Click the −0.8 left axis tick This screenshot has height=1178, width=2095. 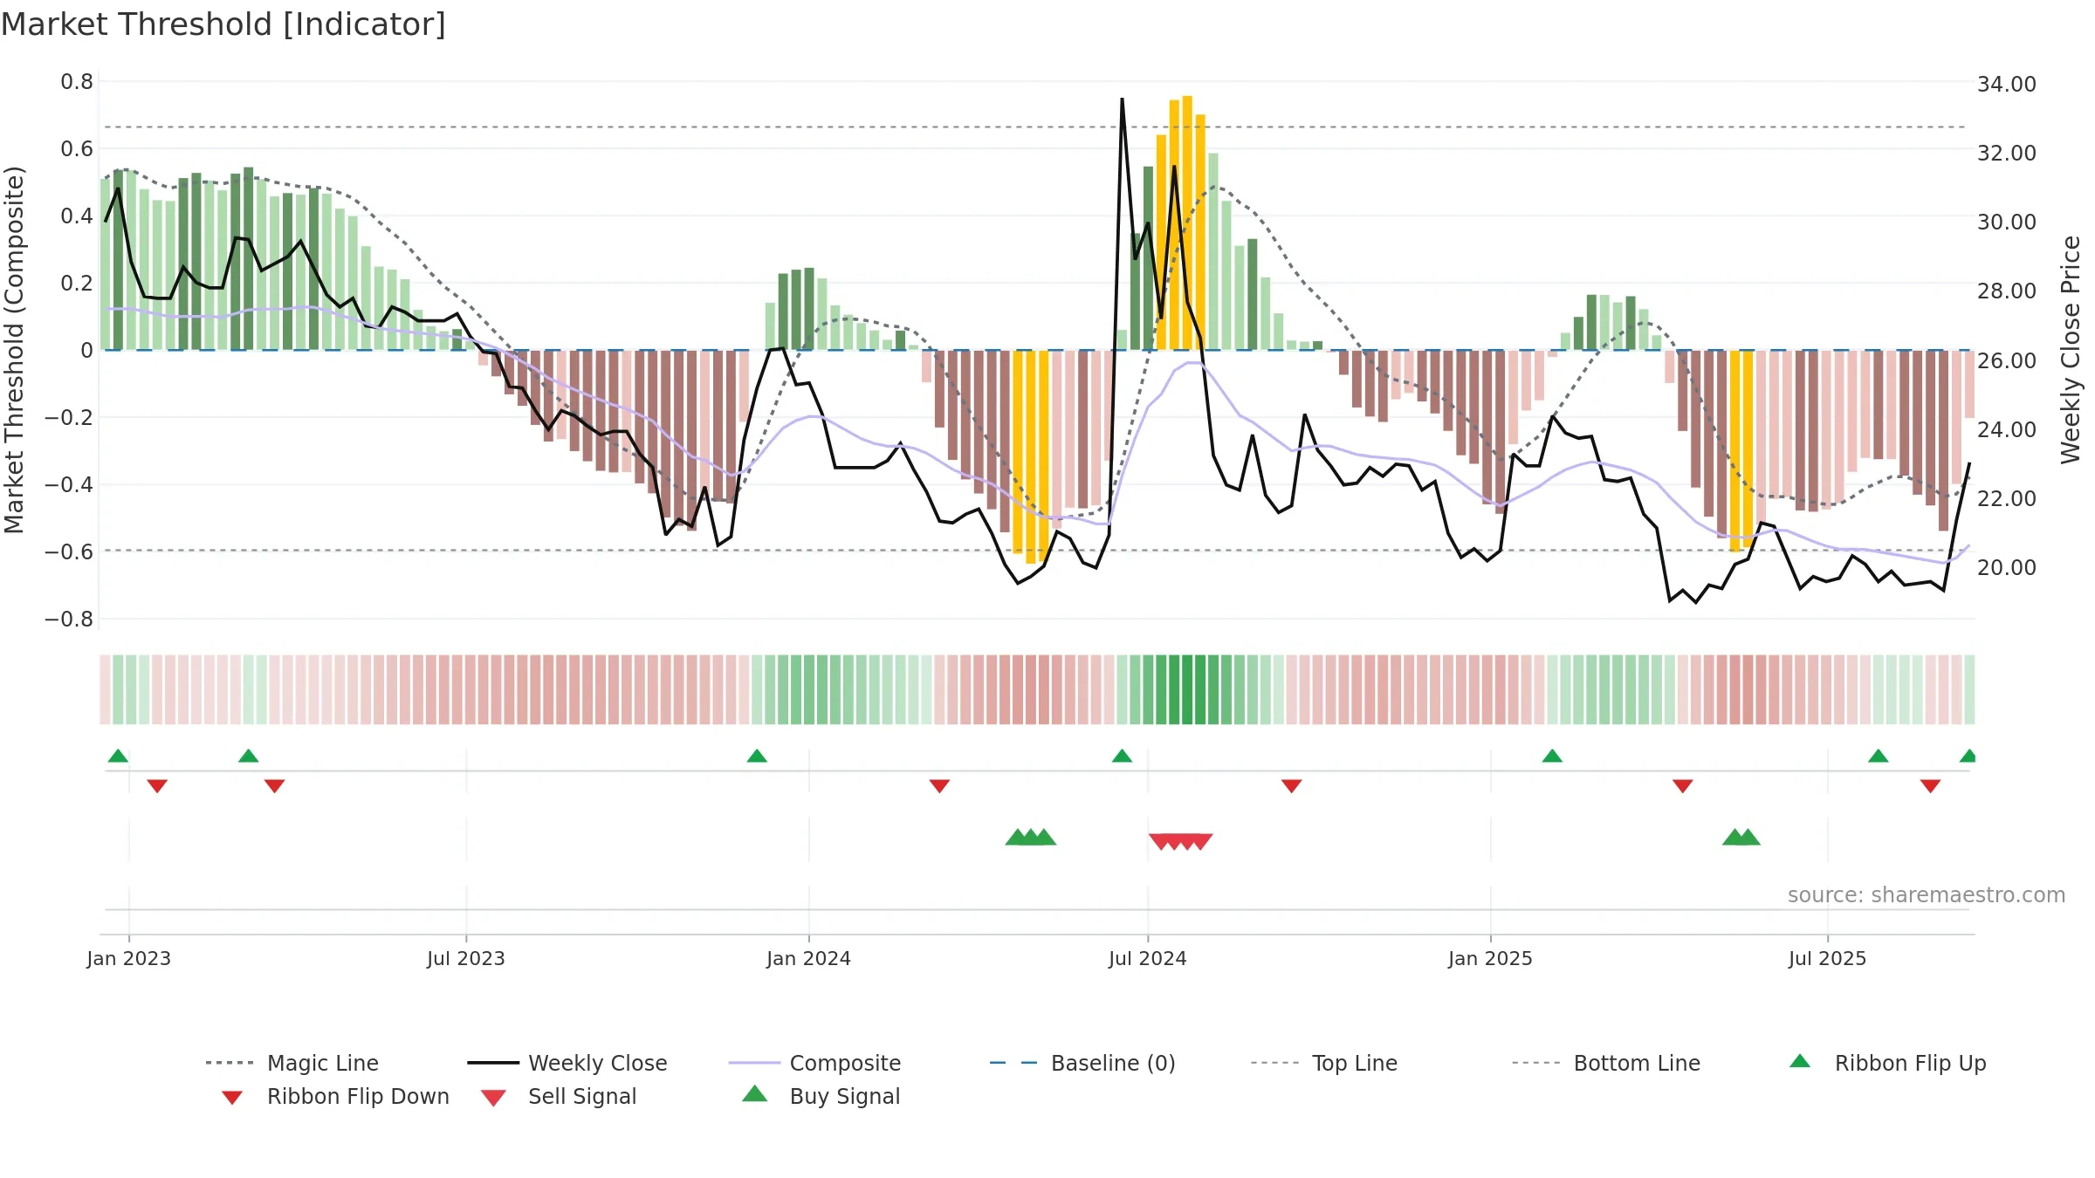[69, 620]
